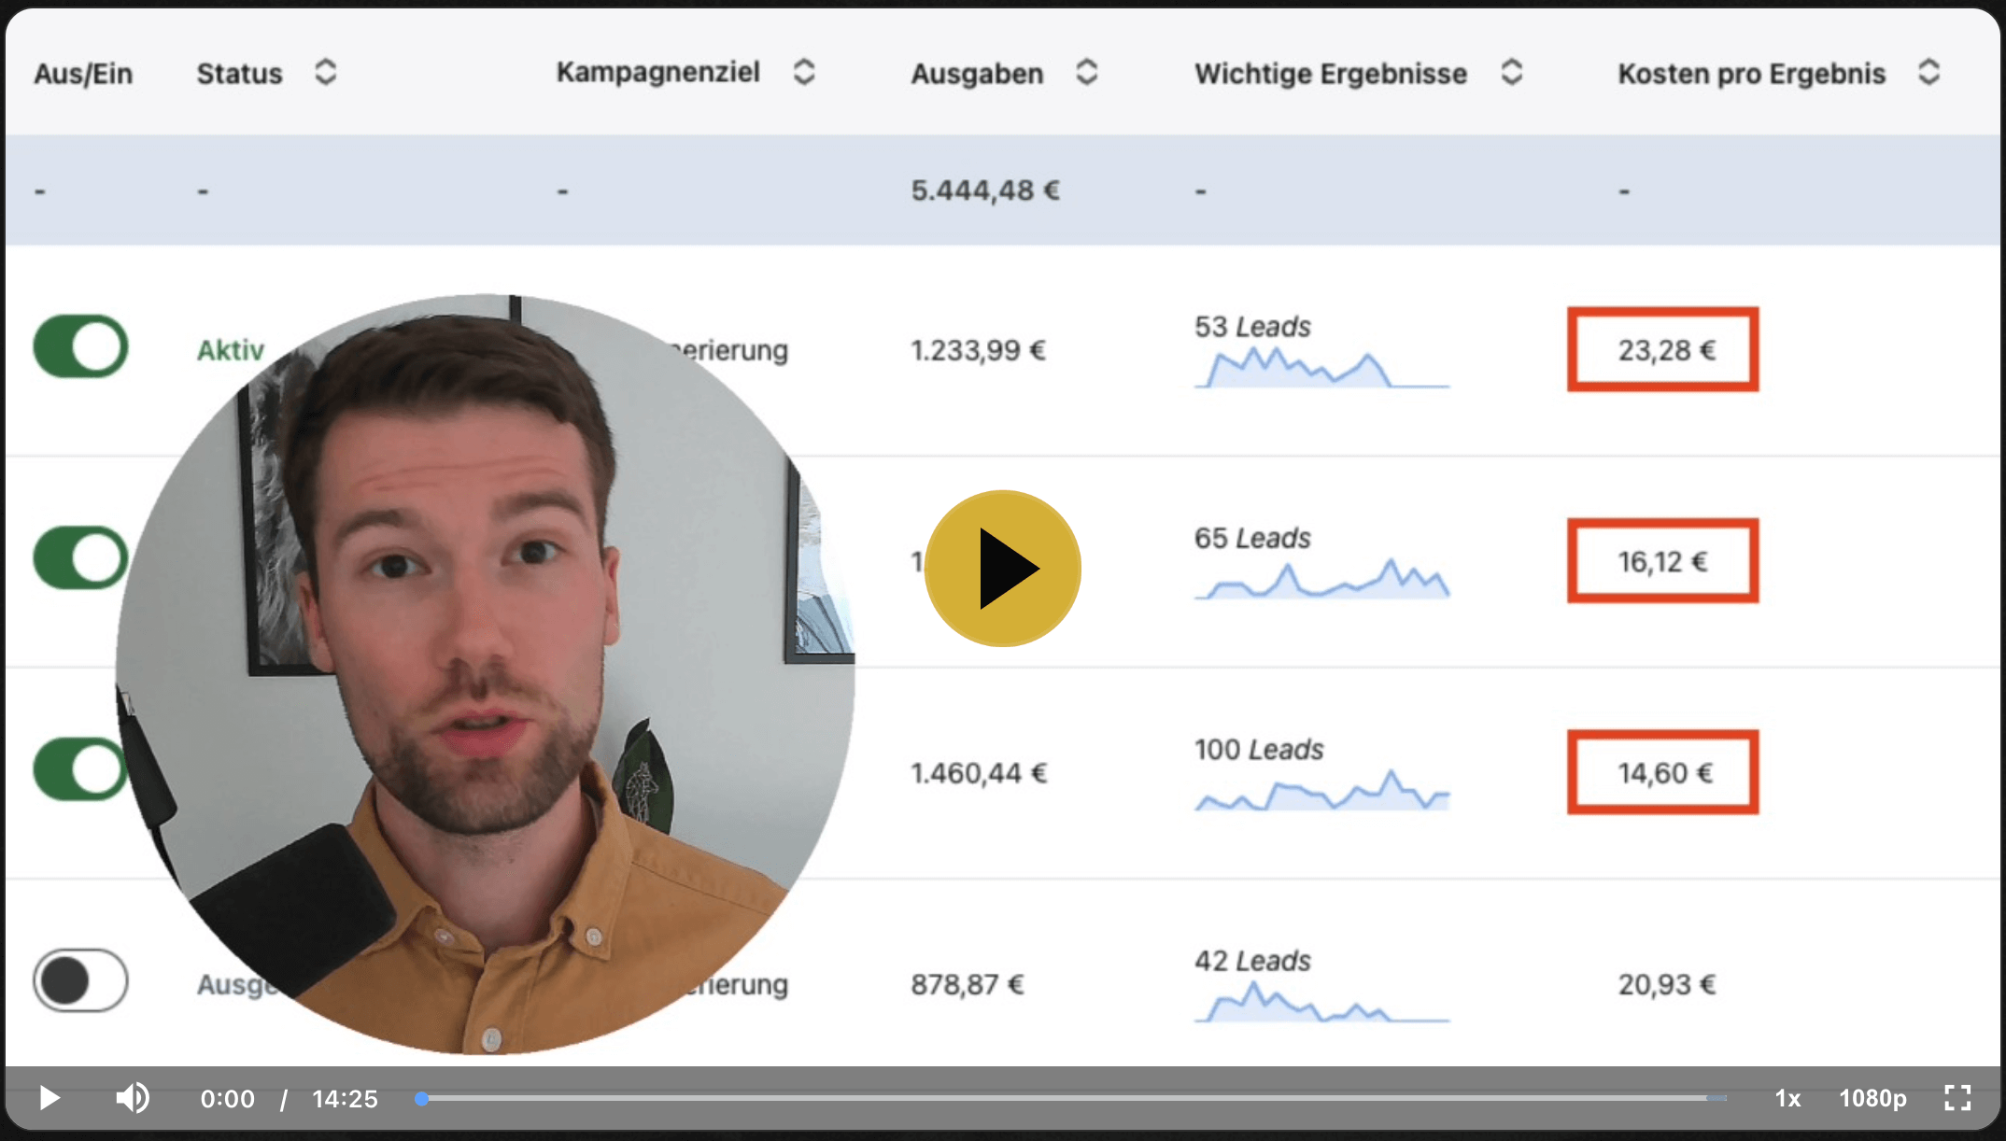Click the presenter's circular webcam overlay
The height and width of the screenshot is (1141, 2006).
coord(485,674)
